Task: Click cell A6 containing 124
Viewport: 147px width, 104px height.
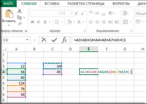Action: point(16,83)
